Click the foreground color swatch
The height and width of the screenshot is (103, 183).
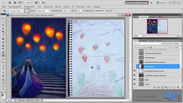point(3,95)
